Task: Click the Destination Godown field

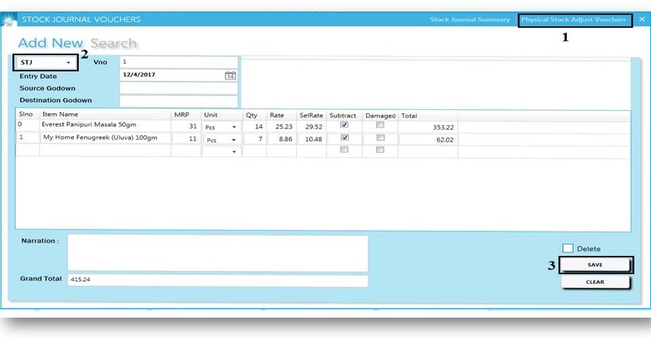Action: (x=179, y=100)
